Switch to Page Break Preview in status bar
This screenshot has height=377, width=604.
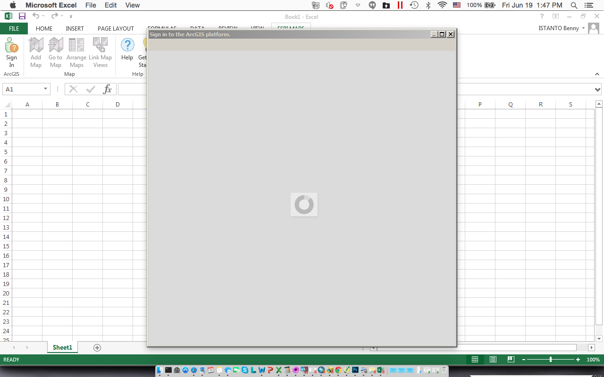511,360
